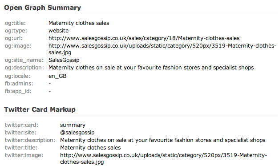279x166 pixels.
Task: Click the fb:admins label
Action: tap(19, 84)
